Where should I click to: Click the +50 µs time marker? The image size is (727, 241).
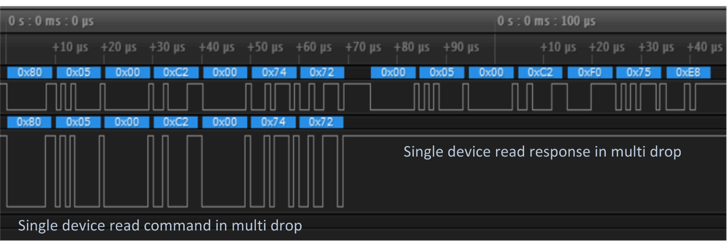click(265, 47)
